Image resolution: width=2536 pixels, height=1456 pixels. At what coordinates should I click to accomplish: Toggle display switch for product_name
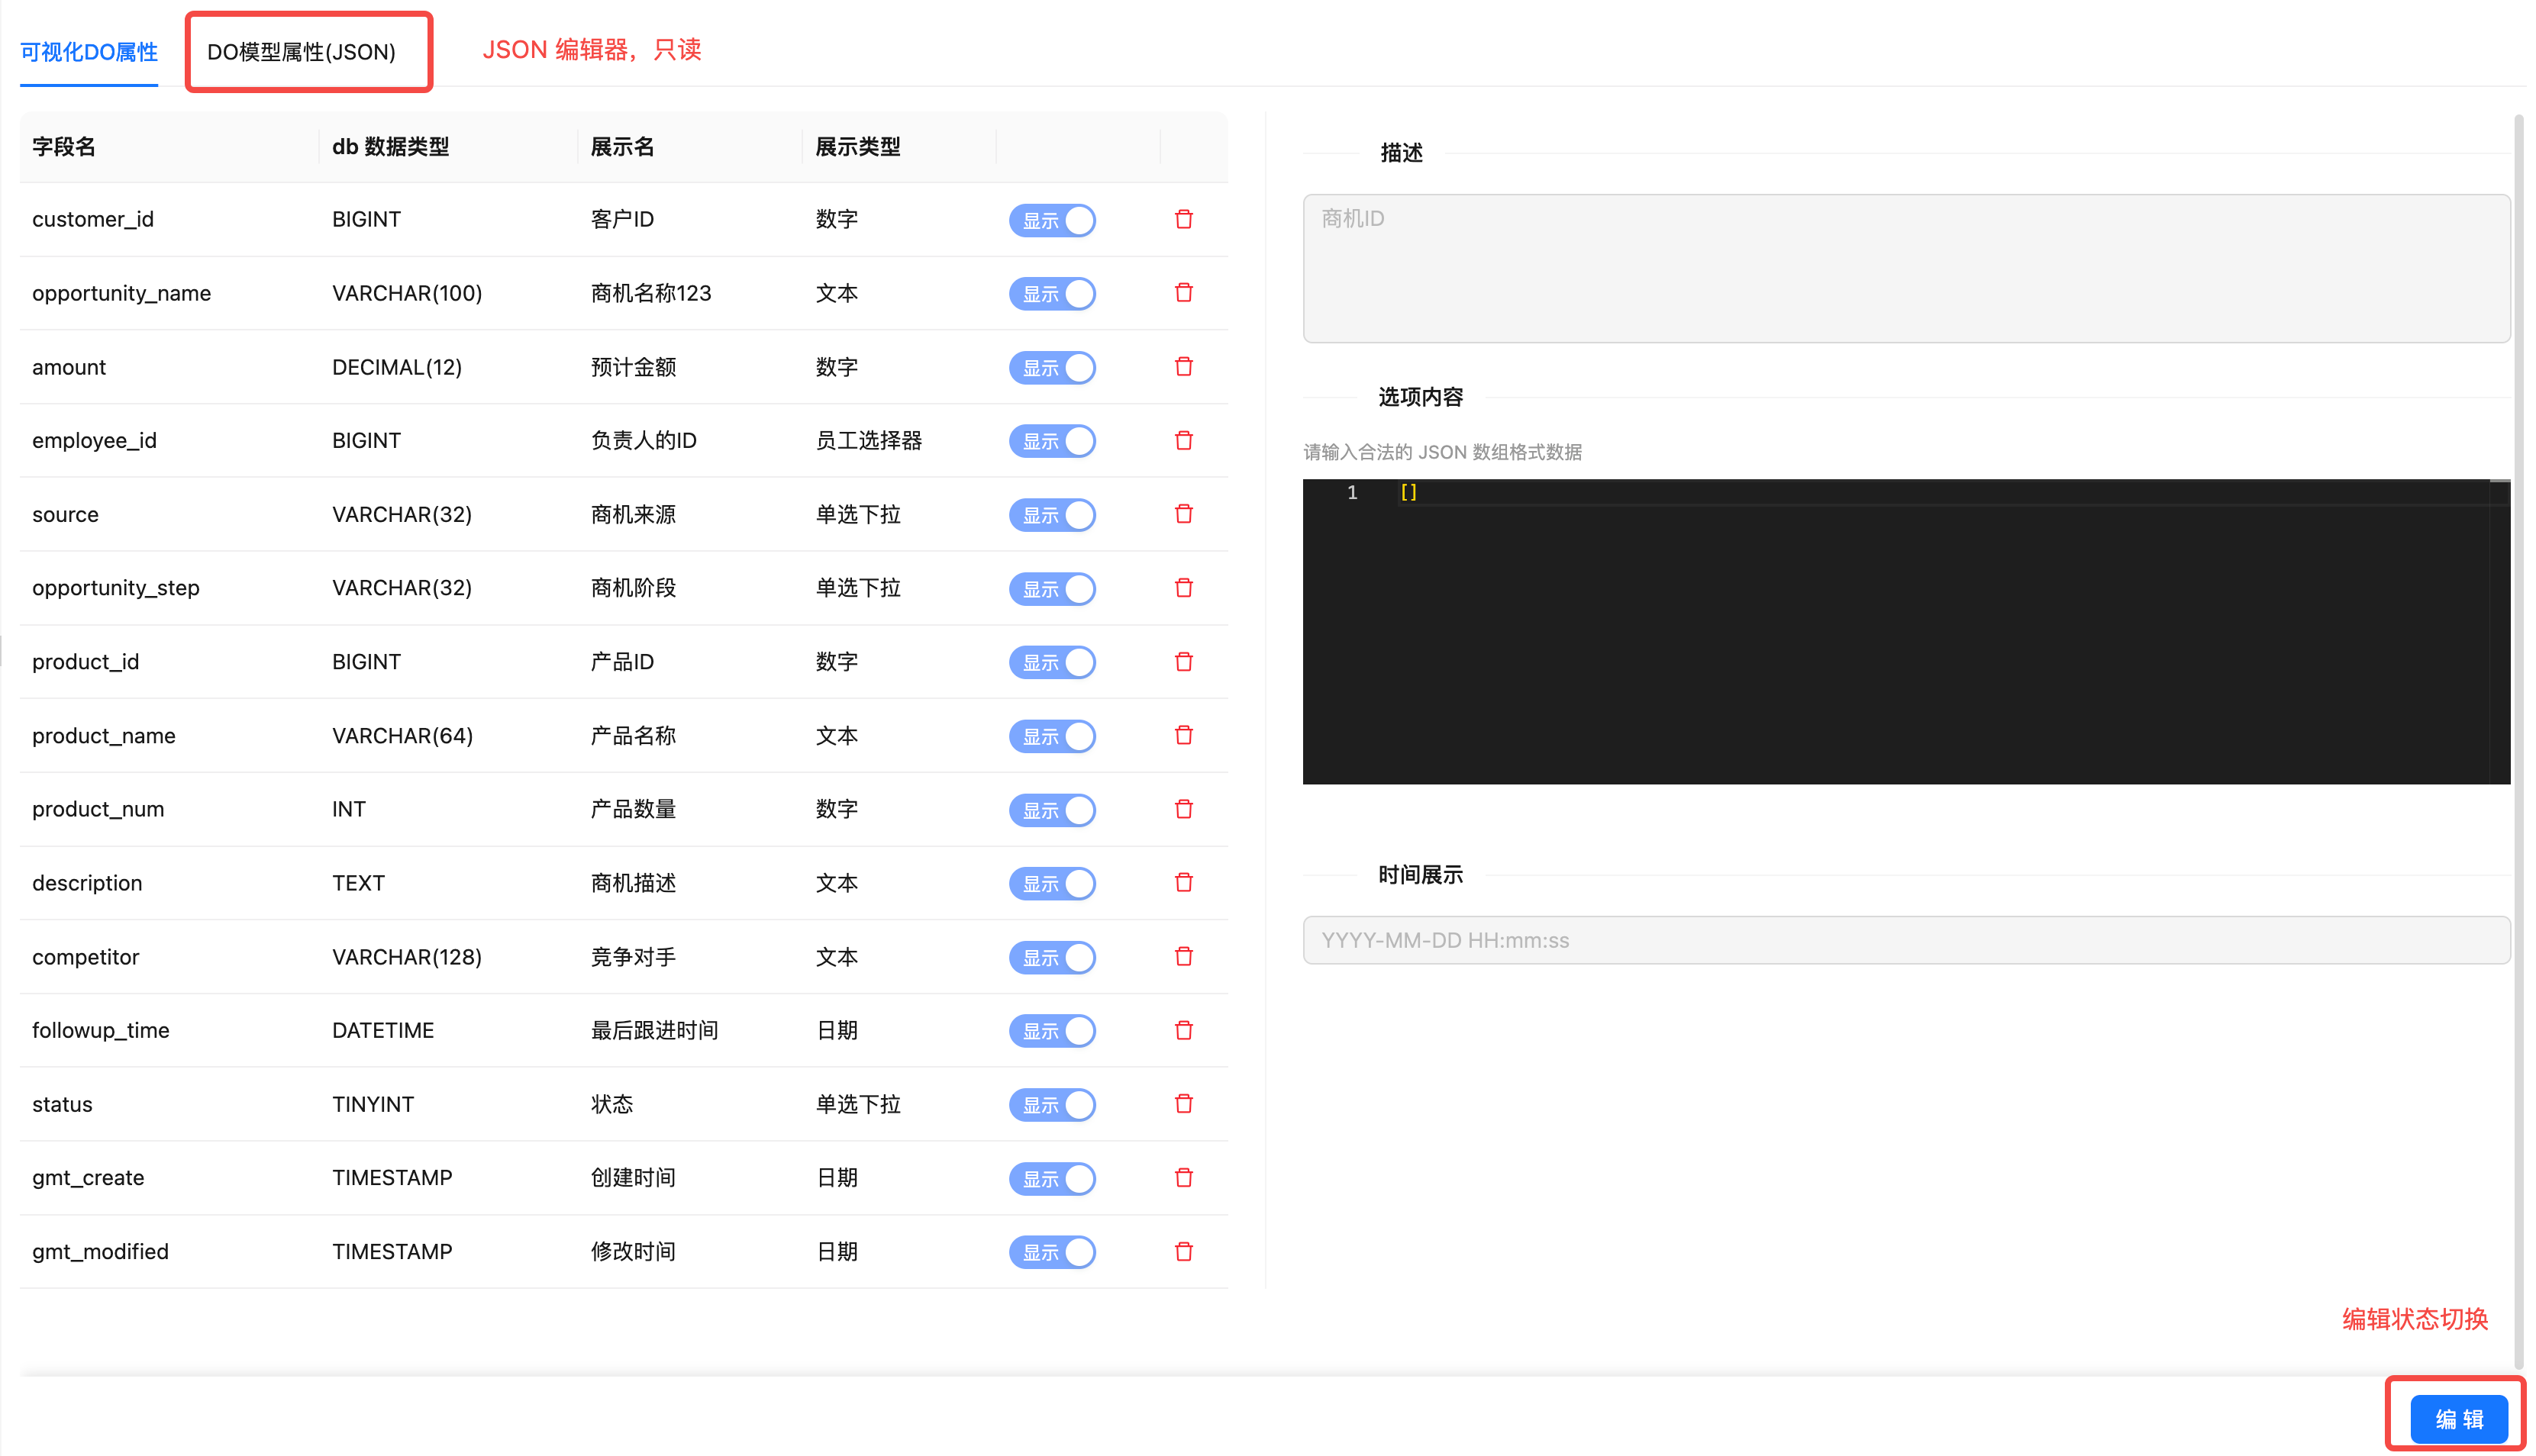[x=1051, y=737]
